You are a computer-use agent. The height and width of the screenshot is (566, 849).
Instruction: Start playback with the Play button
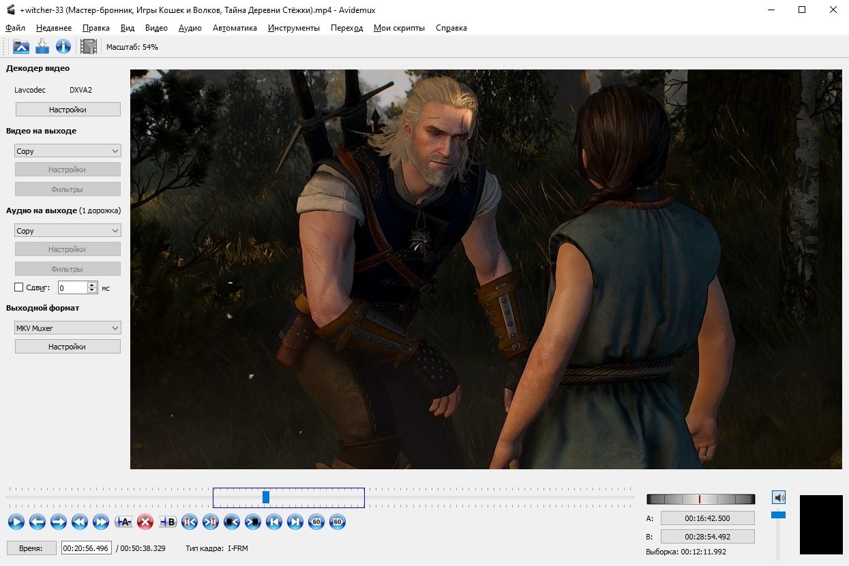[x=16, y=522]
